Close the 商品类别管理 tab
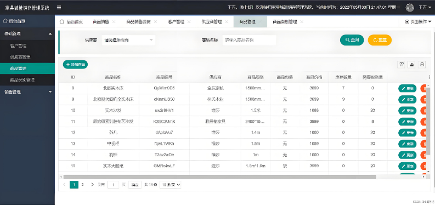The height and width of the screenshot is (205, 435). [x=302, y=21]
